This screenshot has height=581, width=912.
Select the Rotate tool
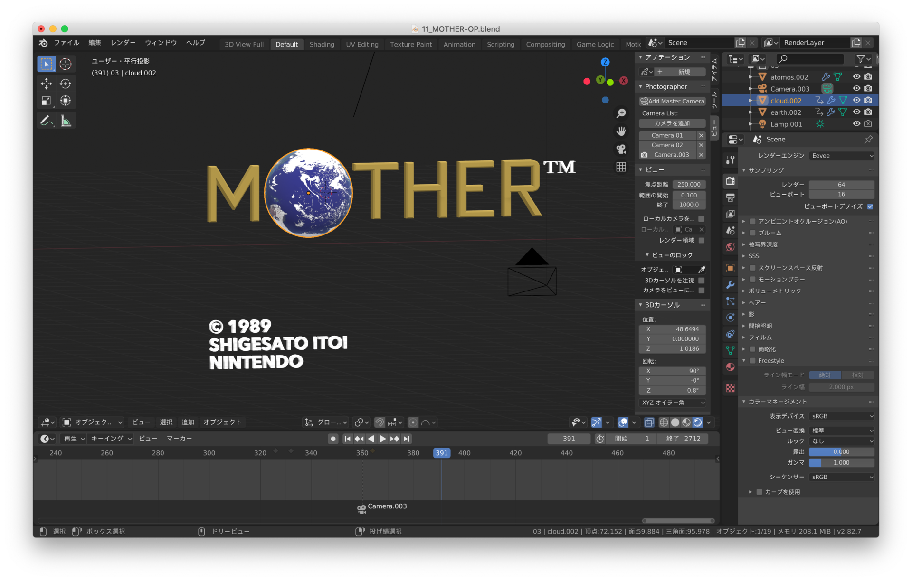coord(66,84)
